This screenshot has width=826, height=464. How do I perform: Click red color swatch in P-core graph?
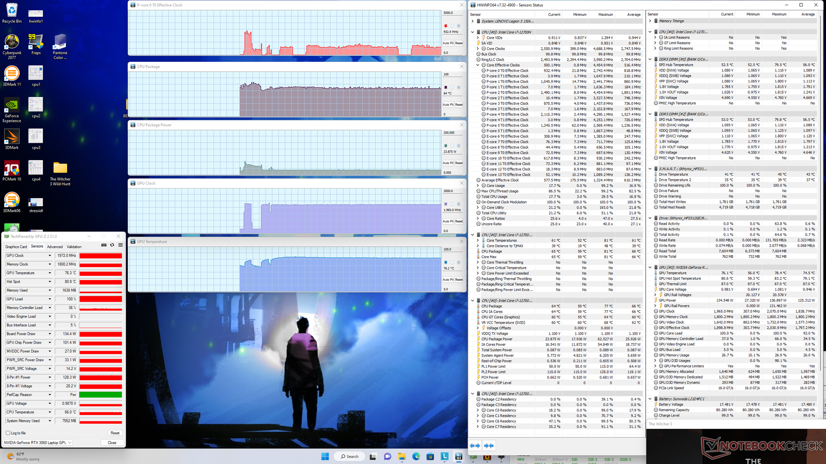[446, 26]
